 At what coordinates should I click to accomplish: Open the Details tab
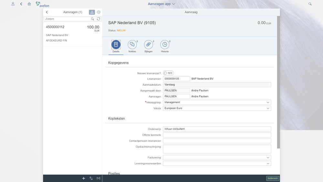pos(116,46)
